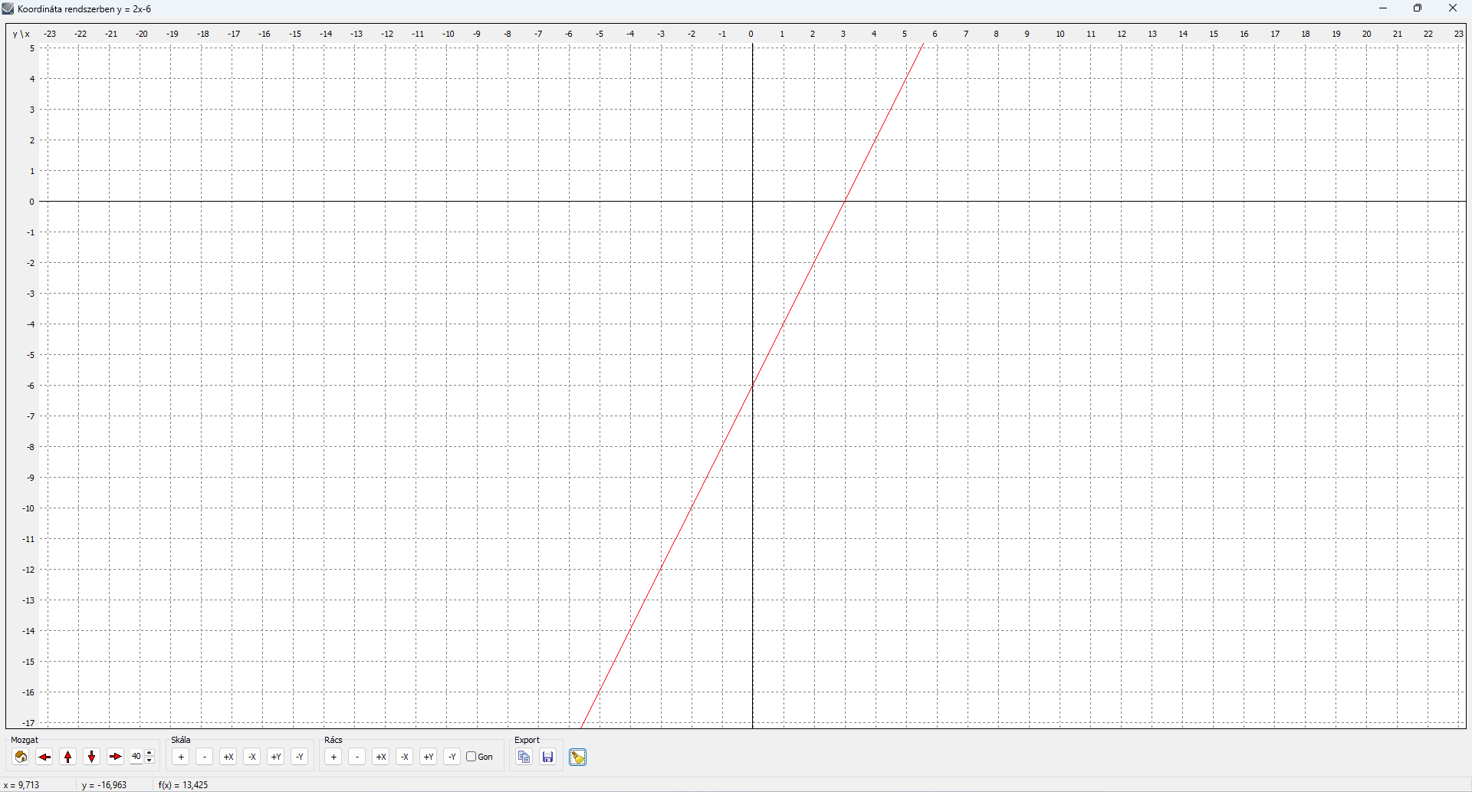
Task: Click the home icon in Mozgat group
Action: pyautogui.click(x=21, y=757)
